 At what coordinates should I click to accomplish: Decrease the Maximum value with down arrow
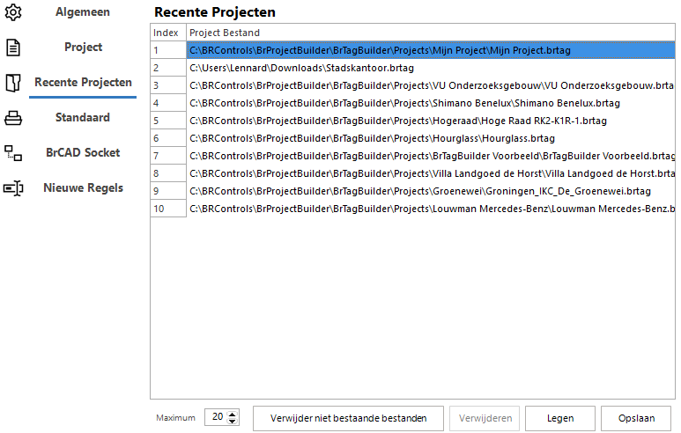(x=233, y=421)
